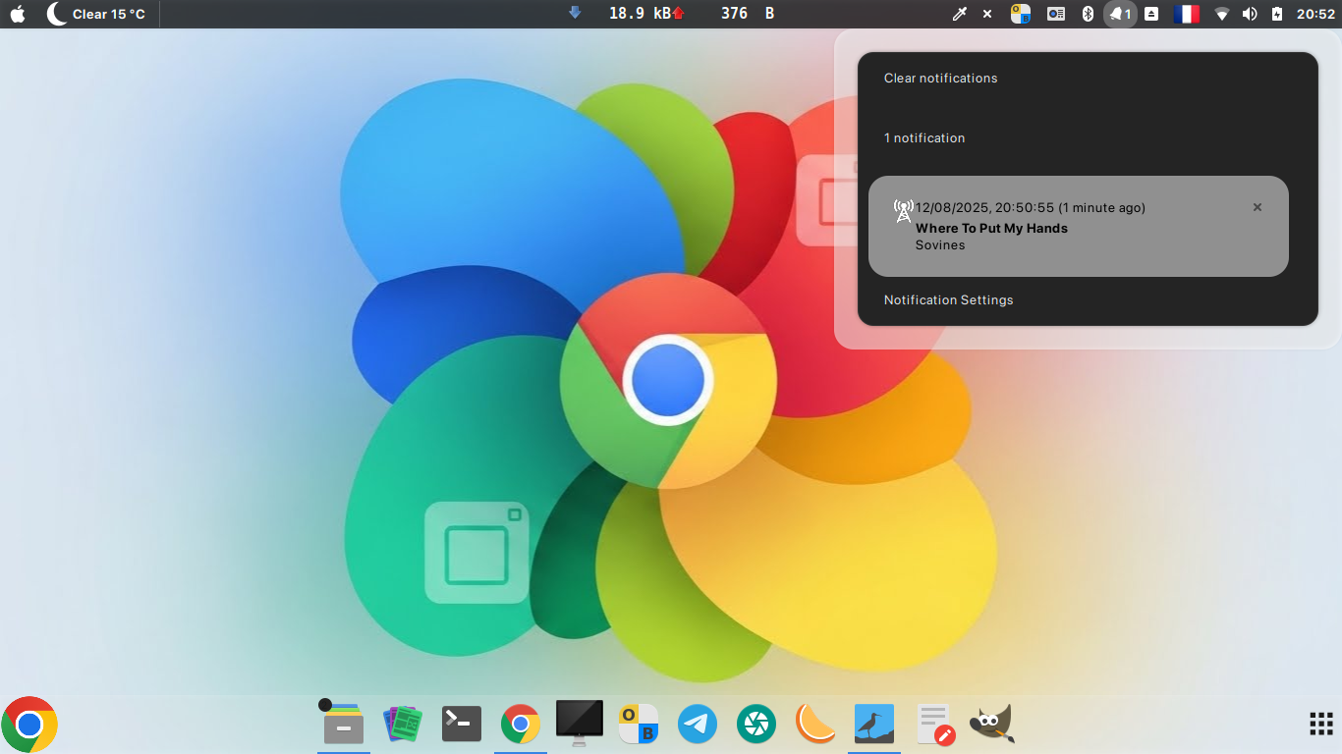This screenshot has height=754, width=1342.
Task: Show the applications grid
Action: pyautogui.click(x=1321, y=725)
